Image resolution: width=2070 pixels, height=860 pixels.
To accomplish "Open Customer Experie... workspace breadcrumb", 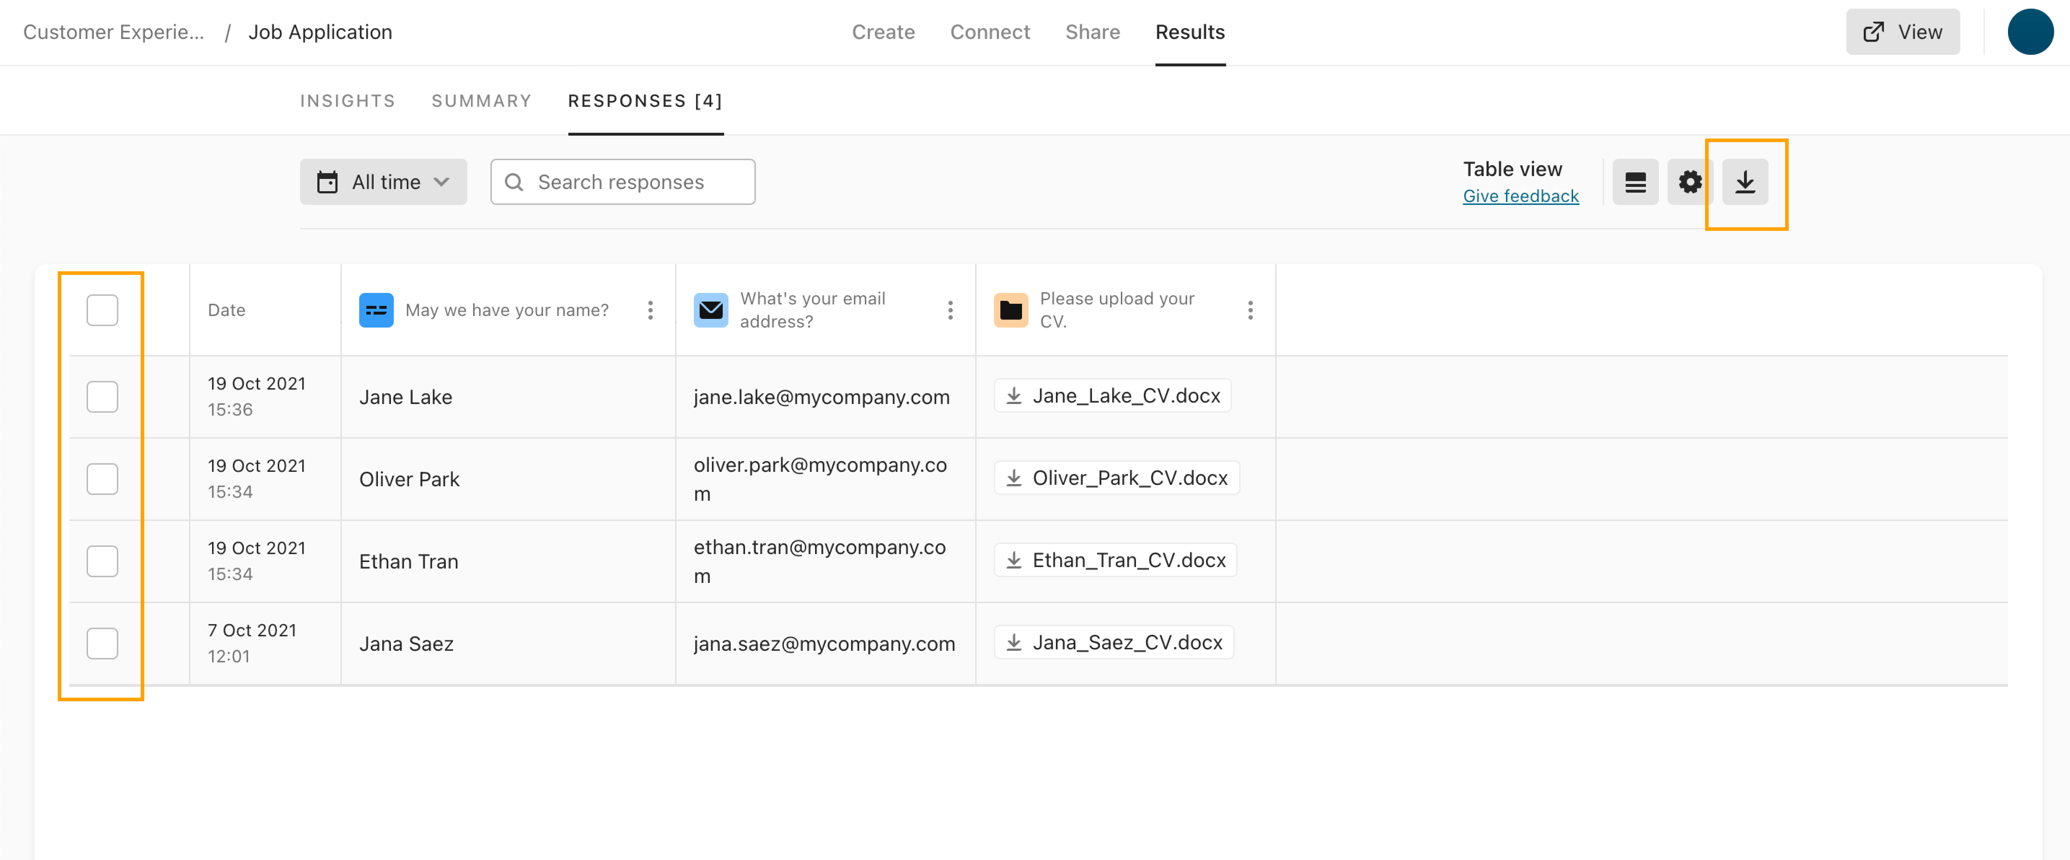I will click(113, 32).
